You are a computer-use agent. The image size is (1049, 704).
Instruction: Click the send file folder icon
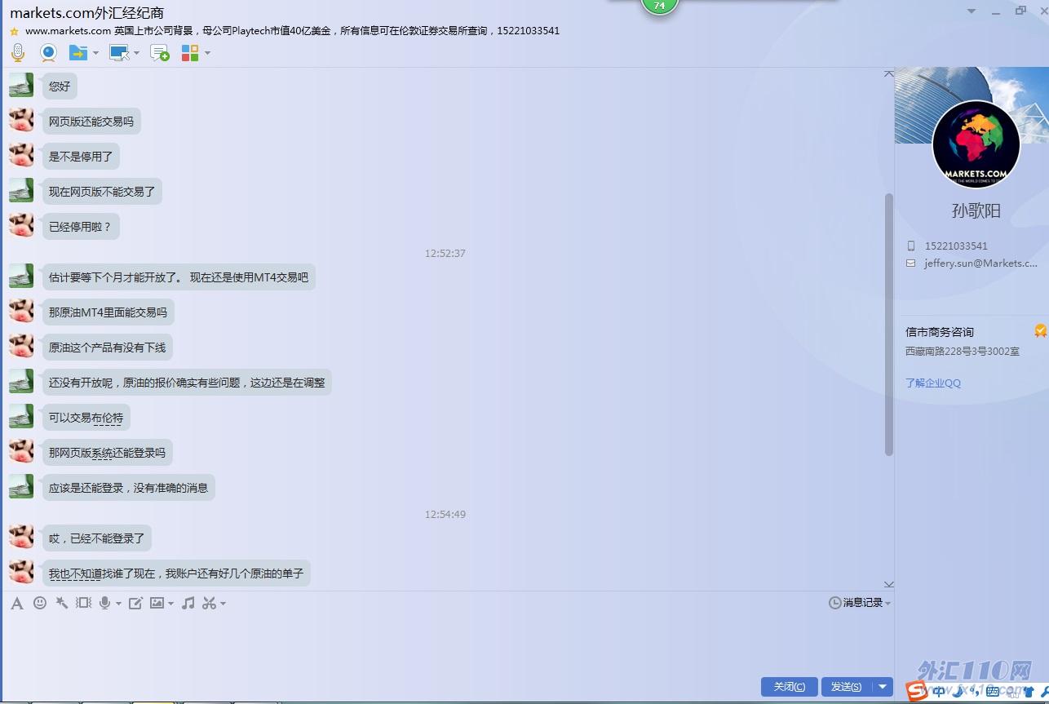(x=77, y=53)
